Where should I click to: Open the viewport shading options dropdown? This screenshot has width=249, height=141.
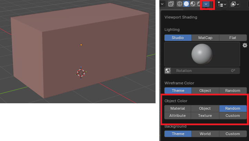coord(207,4)
